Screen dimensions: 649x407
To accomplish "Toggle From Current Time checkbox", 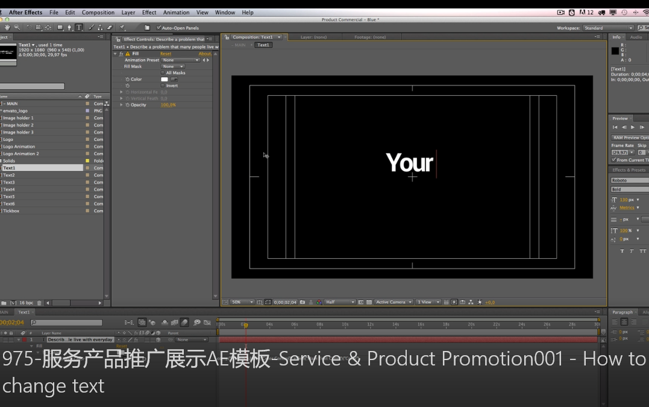I will point(614,160).
